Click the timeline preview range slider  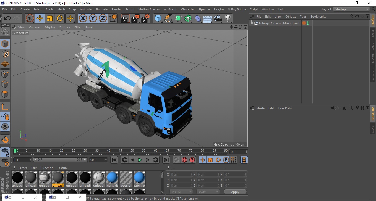pyautogui.click(x=60, y=160)
